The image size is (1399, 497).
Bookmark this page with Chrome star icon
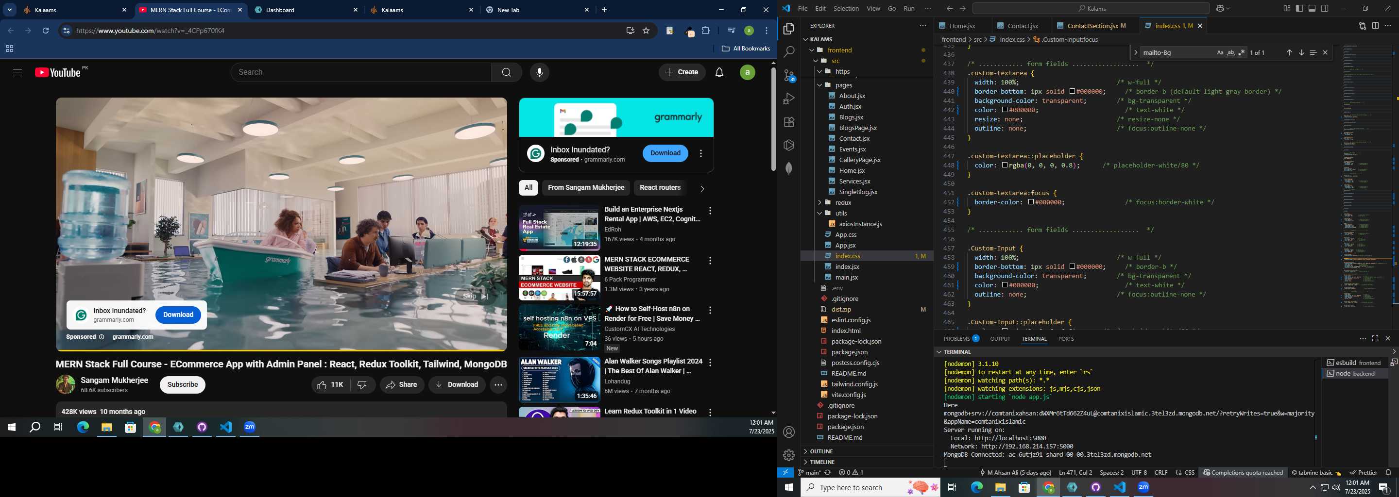pyautogui.click(x=646, y=31)
